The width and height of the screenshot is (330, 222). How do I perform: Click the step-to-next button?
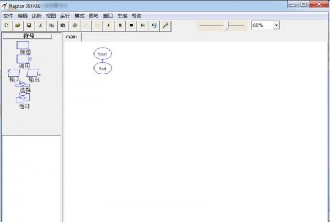tap(143, 25)
